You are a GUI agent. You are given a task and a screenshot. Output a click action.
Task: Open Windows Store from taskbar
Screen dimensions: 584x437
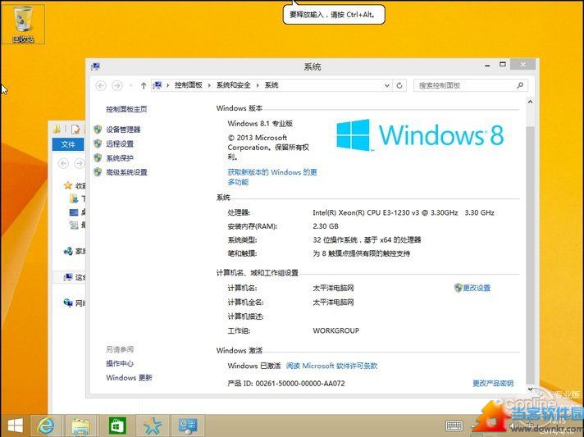coord(116,425)
